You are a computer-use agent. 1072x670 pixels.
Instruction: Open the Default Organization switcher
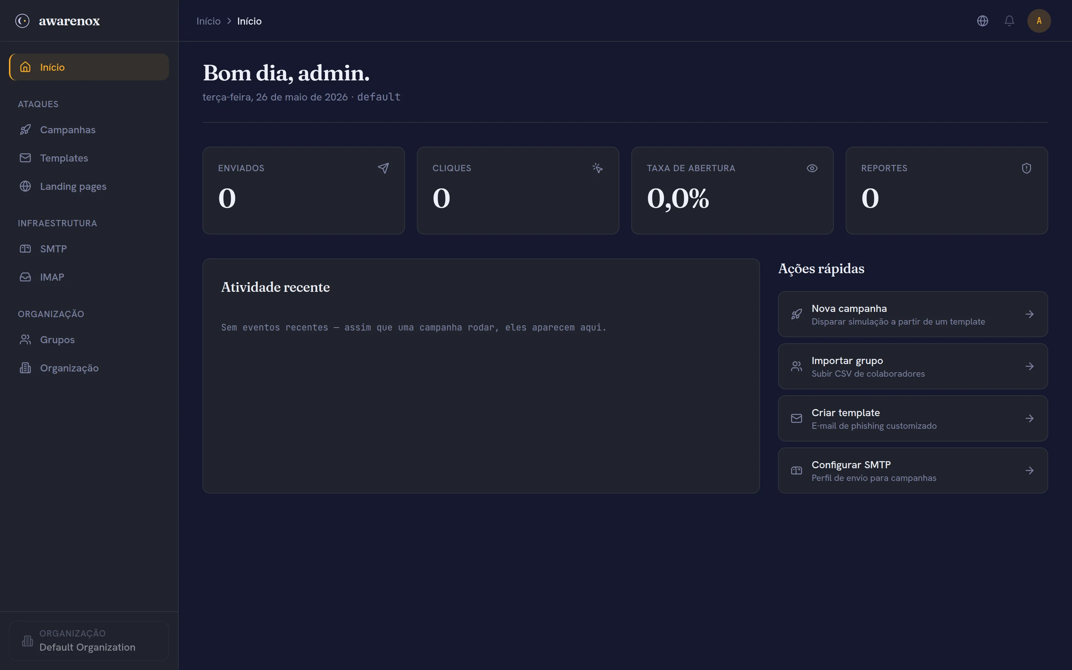tap(89, 641)
